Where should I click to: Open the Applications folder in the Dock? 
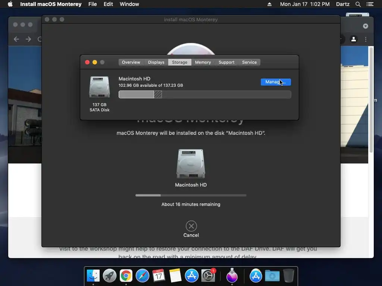[x=256, y=276]
